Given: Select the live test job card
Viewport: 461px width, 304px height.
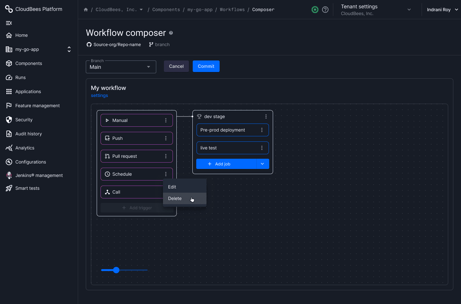Looking at the screenshot, I should 232,148.
